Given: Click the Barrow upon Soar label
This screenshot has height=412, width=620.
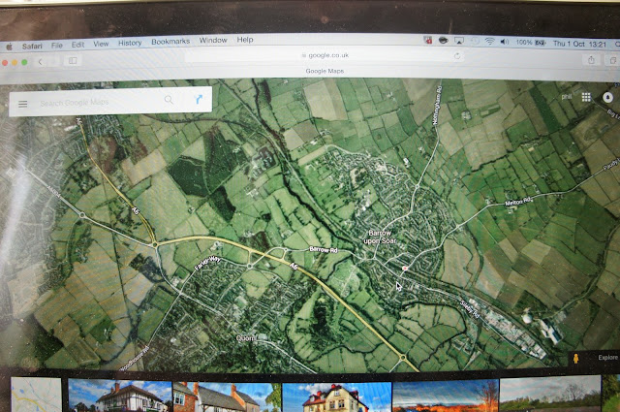Looking at the screenshot, I should 380,237.
